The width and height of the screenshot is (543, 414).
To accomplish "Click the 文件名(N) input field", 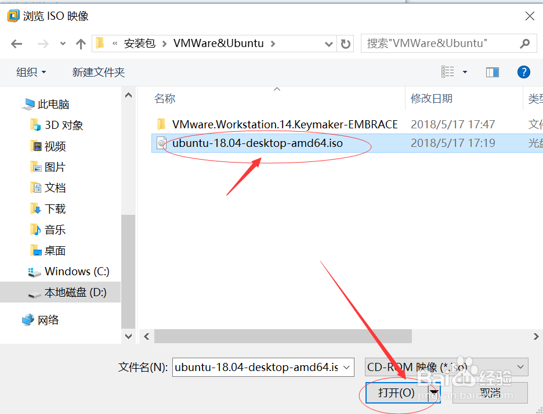I will (256, 367).
